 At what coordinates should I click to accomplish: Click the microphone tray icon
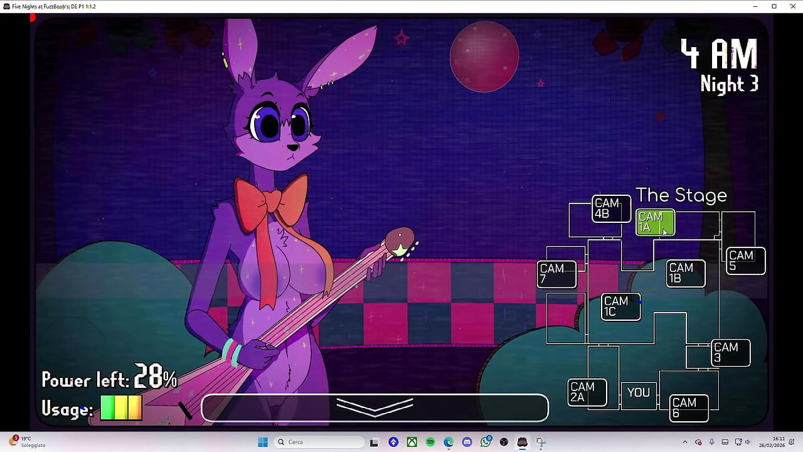(711, 442)
